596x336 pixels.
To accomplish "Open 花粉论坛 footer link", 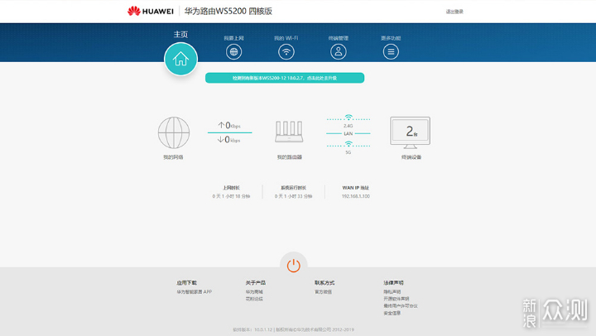I will click(254, 300).
